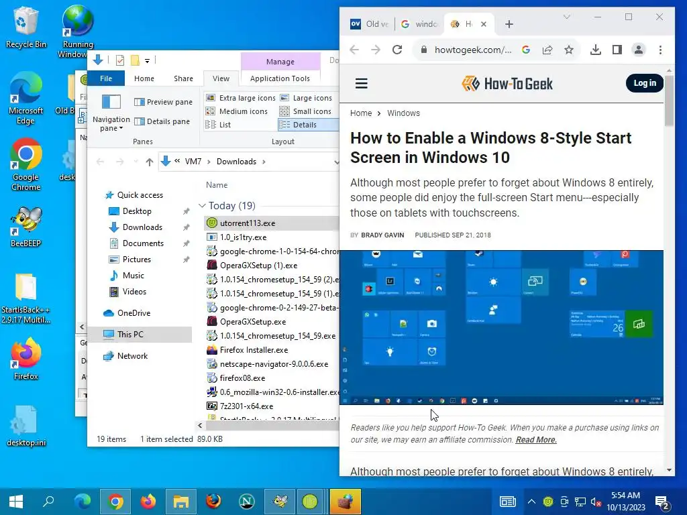
Task: Open the Recycle Bin desktop icon
Action: 25,27
